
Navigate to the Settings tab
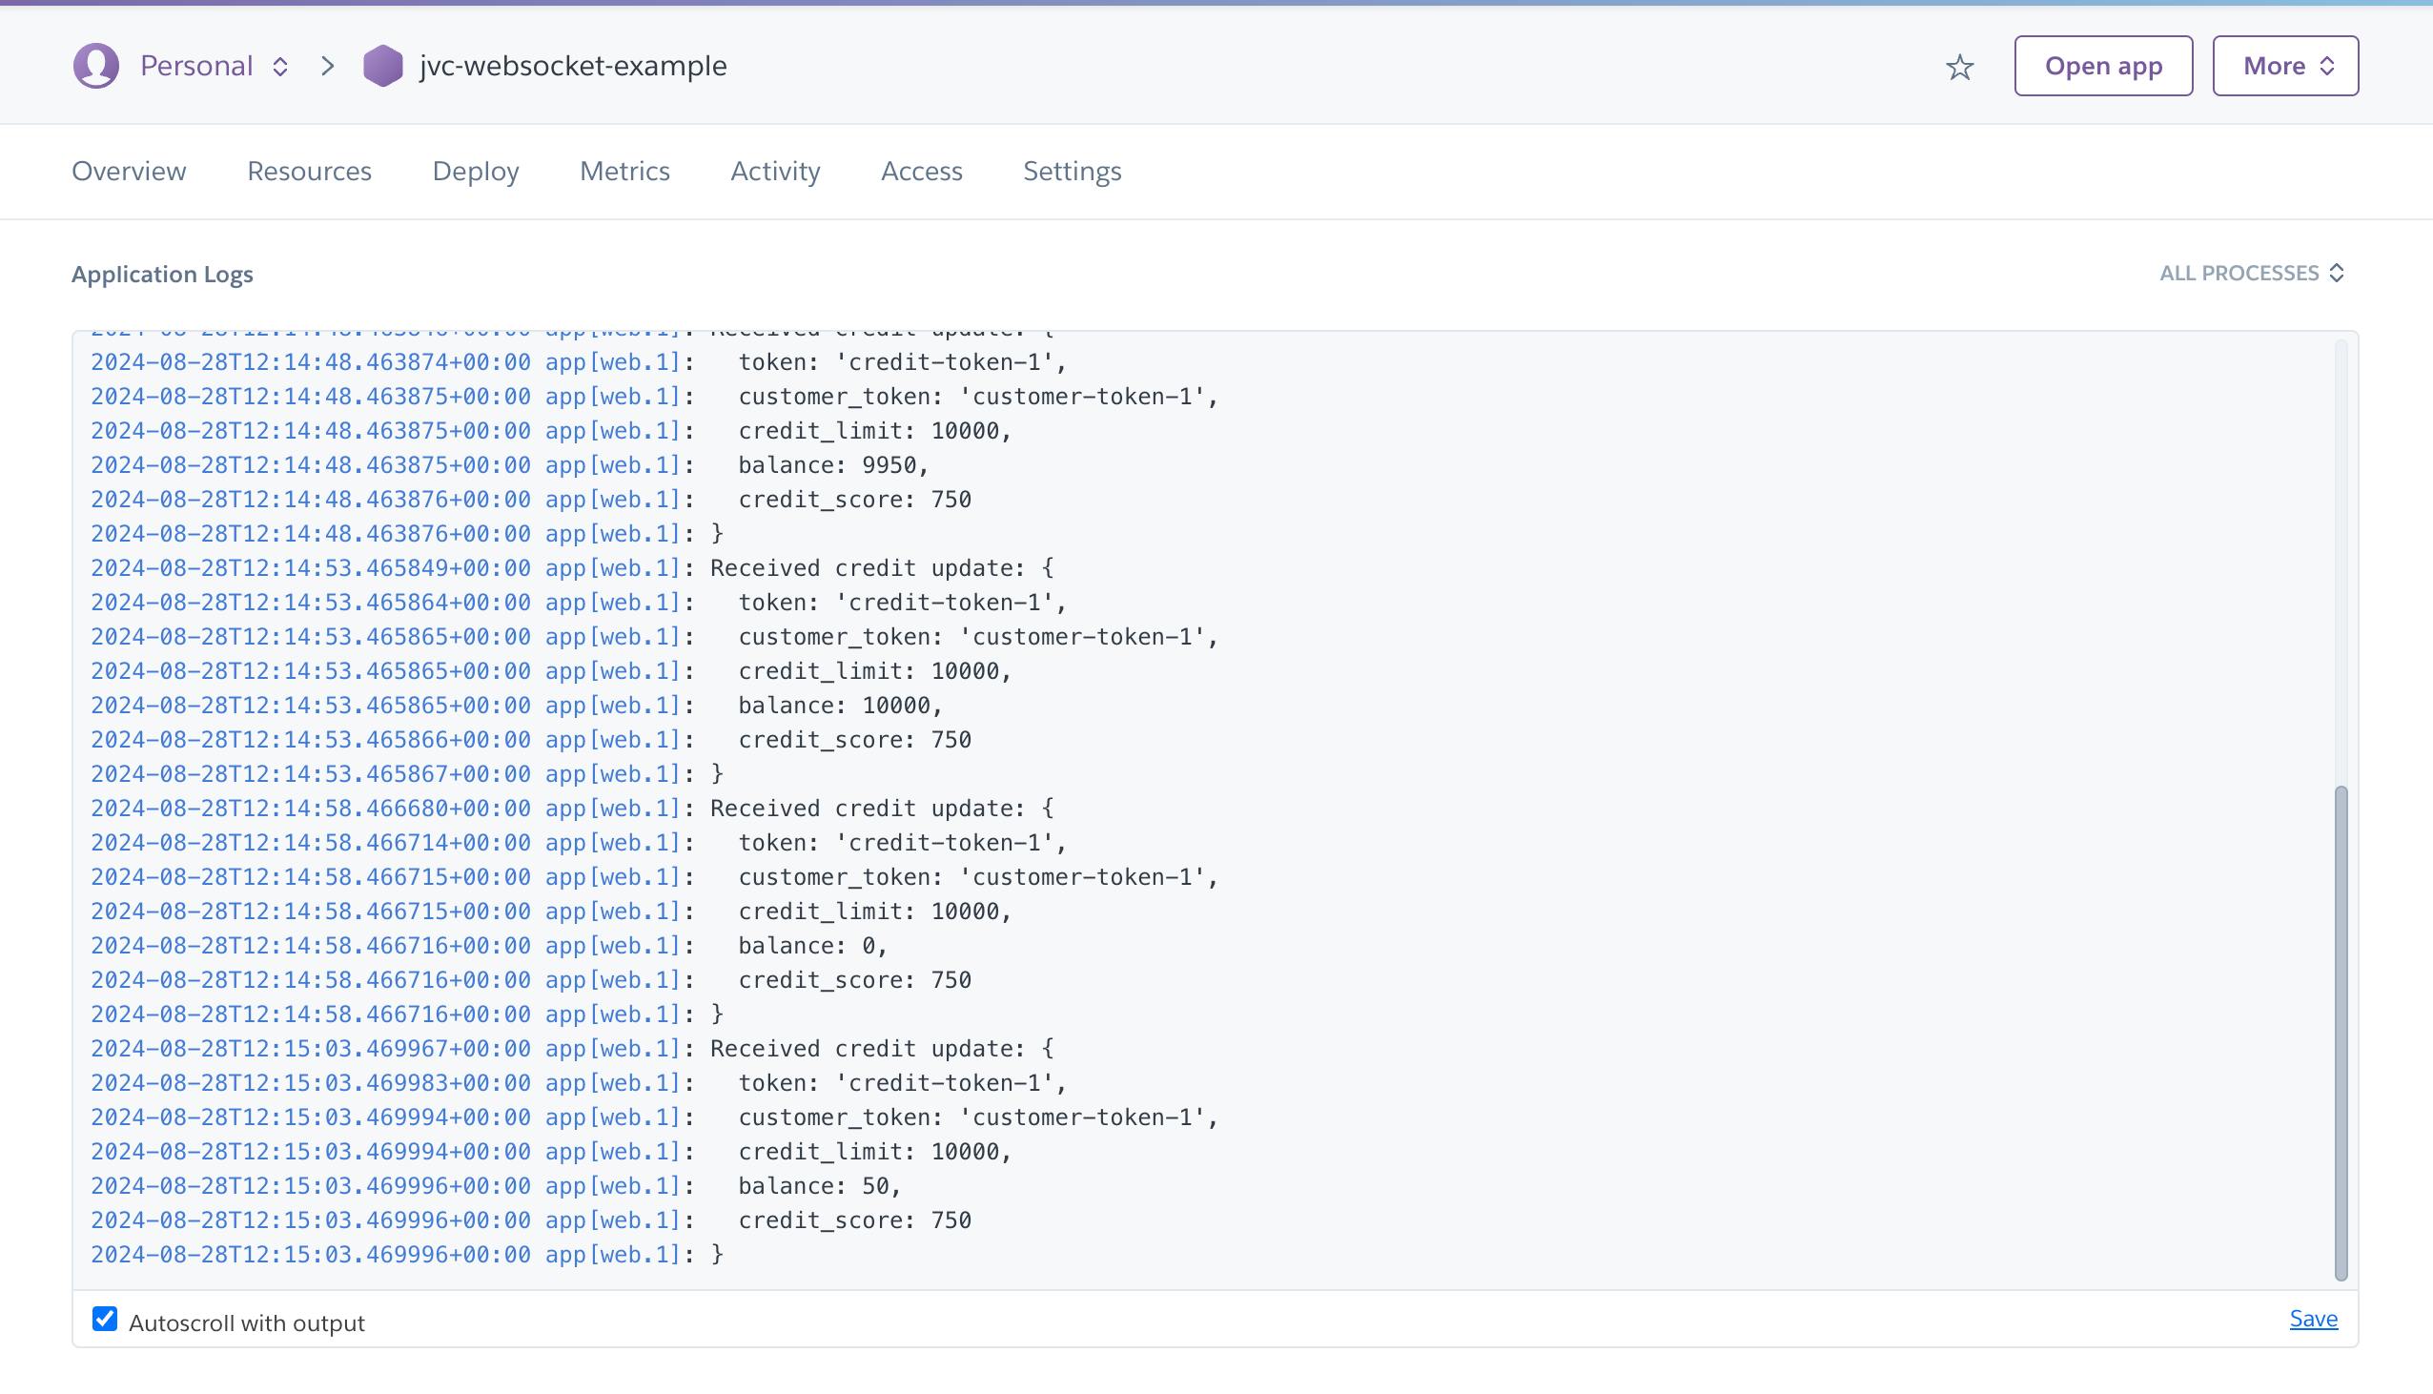pyautogui.click(x=1072, y=172)
